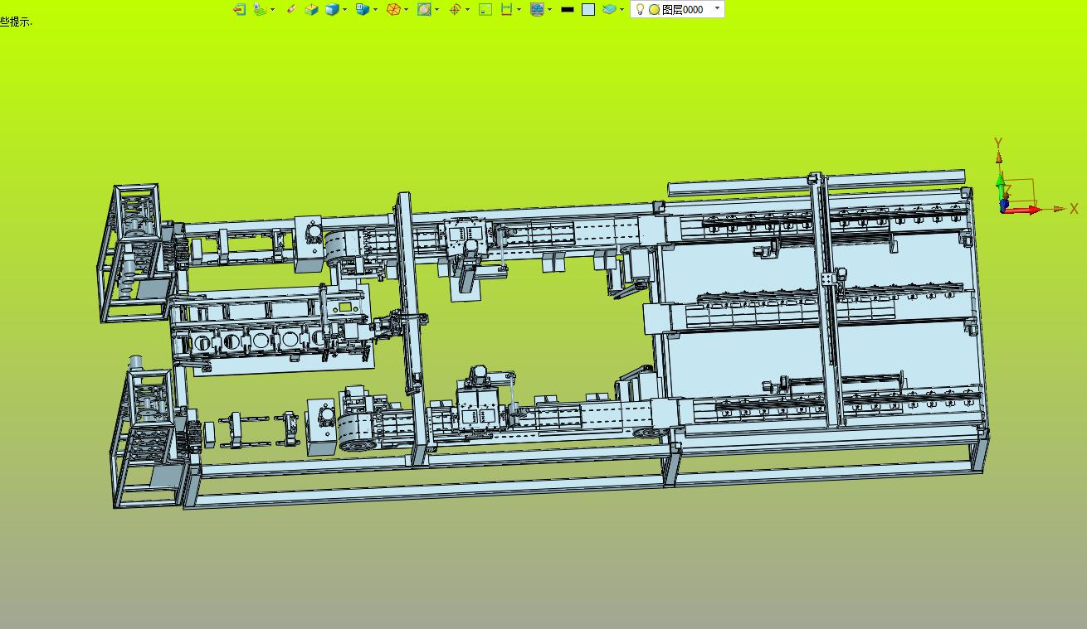Click the black line color swatch

(x=568, y=10)
